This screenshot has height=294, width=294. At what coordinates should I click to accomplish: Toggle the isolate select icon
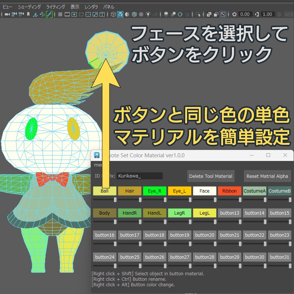pos(198,14)
